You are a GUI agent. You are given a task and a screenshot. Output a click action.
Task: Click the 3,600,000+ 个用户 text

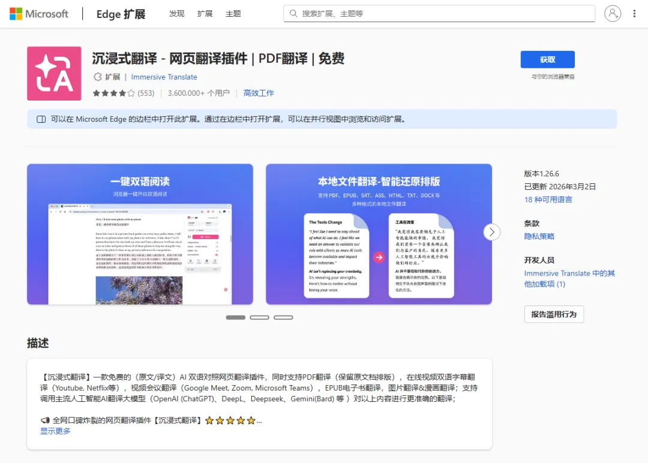click(199, 93)
